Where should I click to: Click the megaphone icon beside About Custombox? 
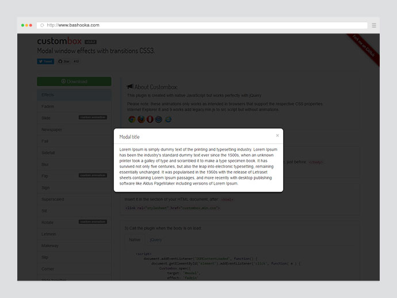130,87
